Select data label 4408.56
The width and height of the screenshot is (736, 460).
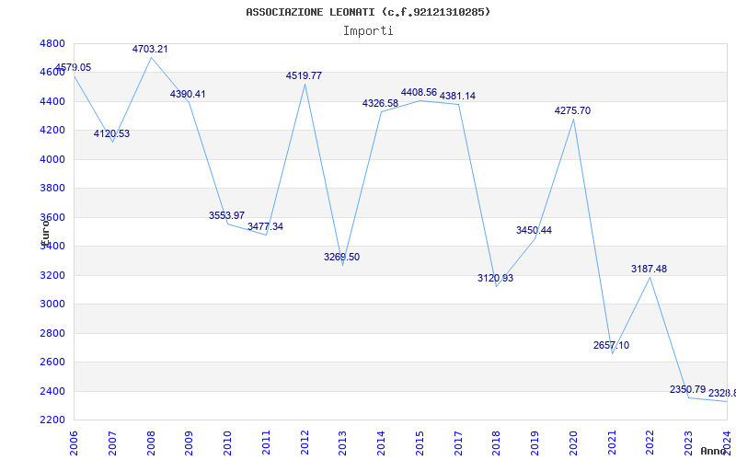tap(419, 92)
